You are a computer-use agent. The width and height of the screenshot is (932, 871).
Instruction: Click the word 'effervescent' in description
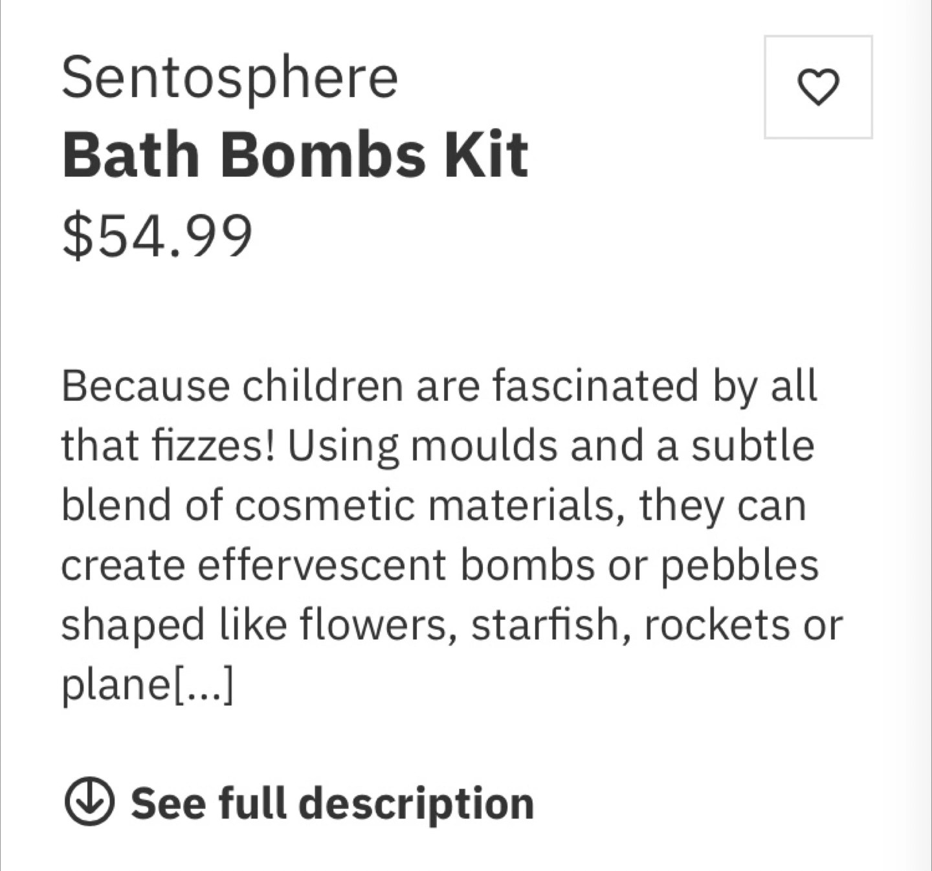(x=322, y=565)
